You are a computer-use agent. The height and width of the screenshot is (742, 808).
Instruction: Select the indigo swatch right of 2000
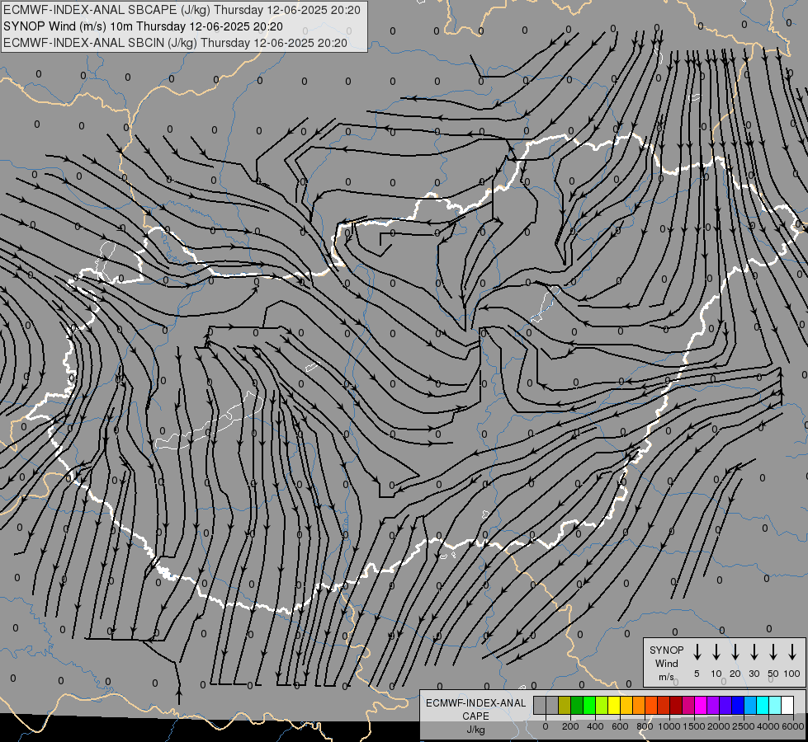[x=725, y=705]
